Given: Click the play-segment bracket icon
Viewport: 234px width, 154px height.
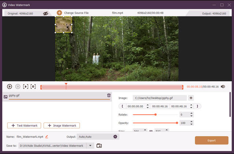Looking at the screenshot, I should [25, 87].
